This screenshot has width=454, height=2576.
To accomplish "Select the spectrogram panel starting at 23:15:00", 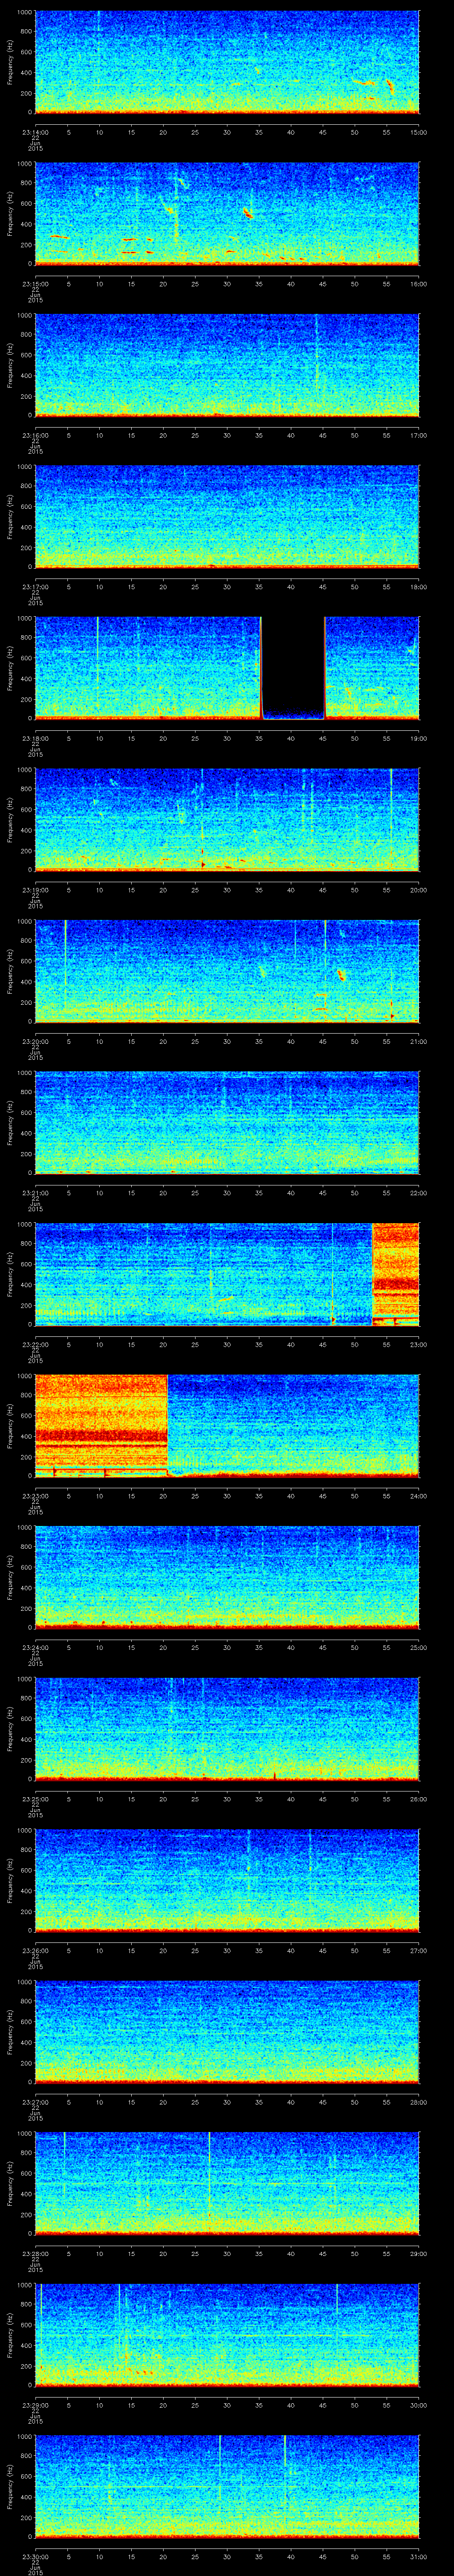I will pyautogui.click(x=227, y=213).
